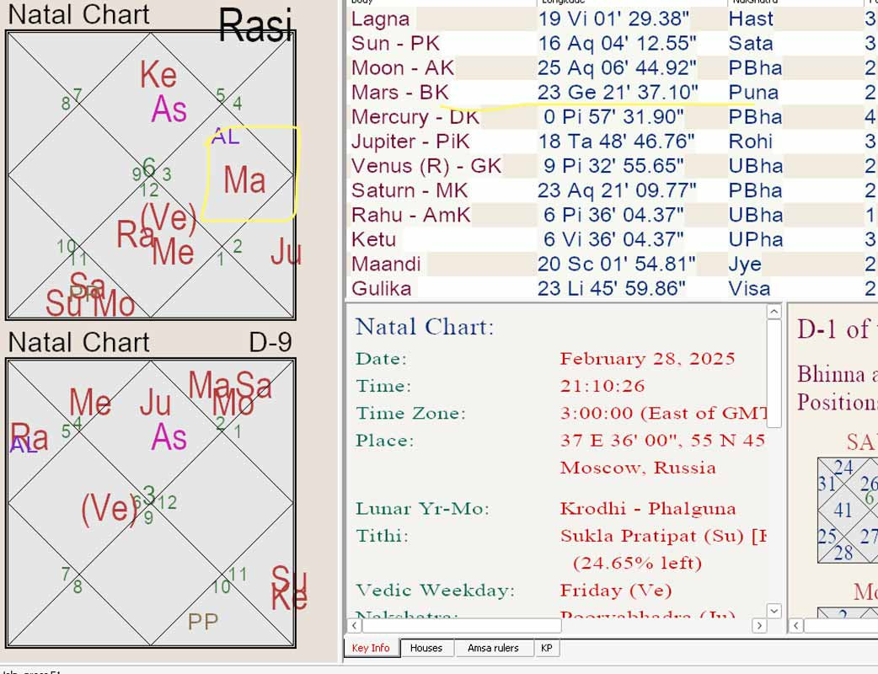Click the Jupiter - PiK row
The image size is (878, 674).
pyautogui.click(x=410, y=141)
